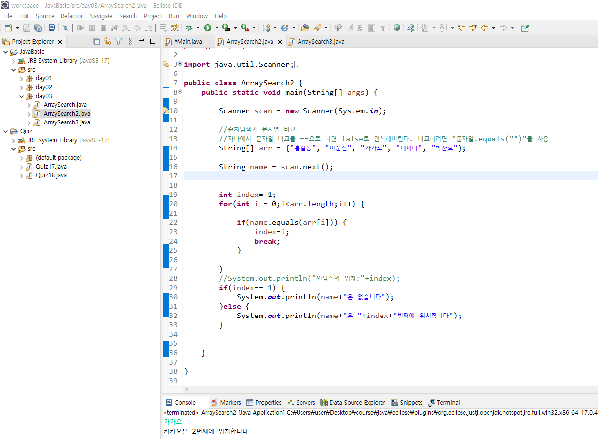
Task: Click the Forward navigation arrow
Action: tap(503, 28)
